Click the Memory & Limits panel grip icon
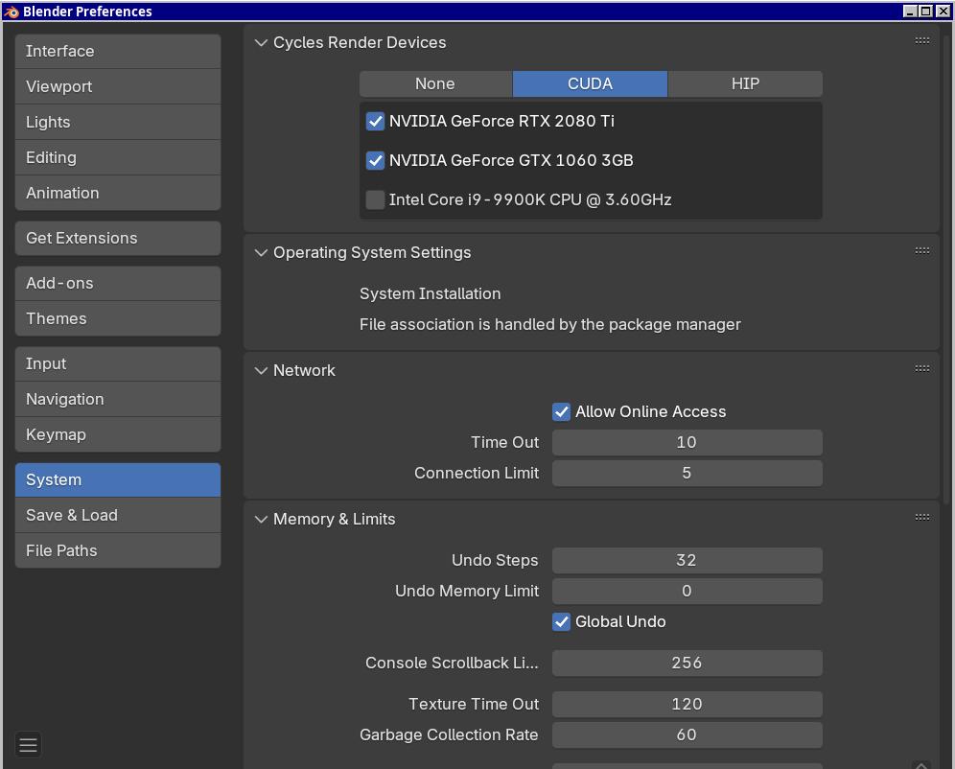The image size is (955, 769). 921,517
